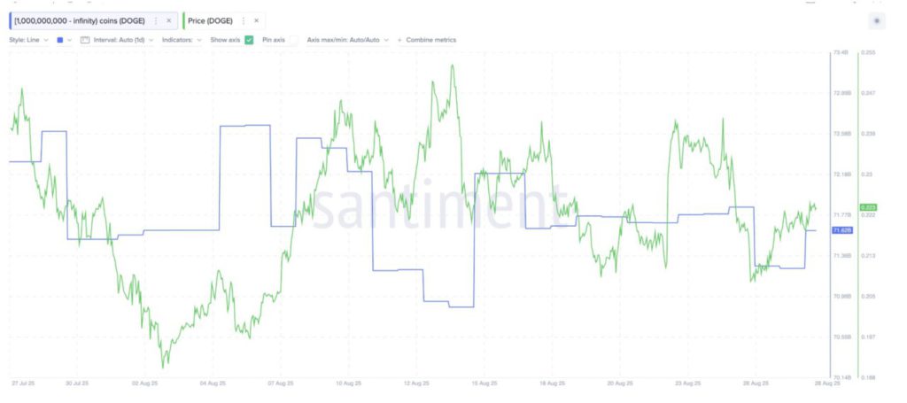Viewport: 907px width, 403px height.
Task: Open options menu for coins (DOGE) metric
Action: click(x=157, y=20)
